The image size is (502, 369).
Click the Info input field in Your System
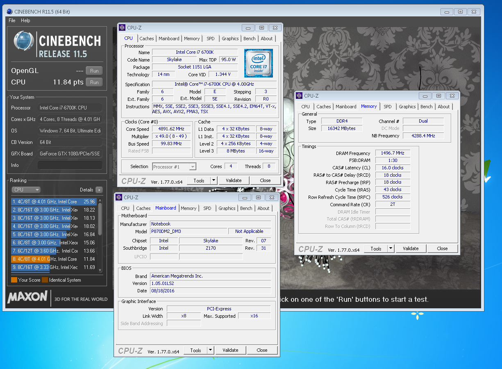[70, 165]
